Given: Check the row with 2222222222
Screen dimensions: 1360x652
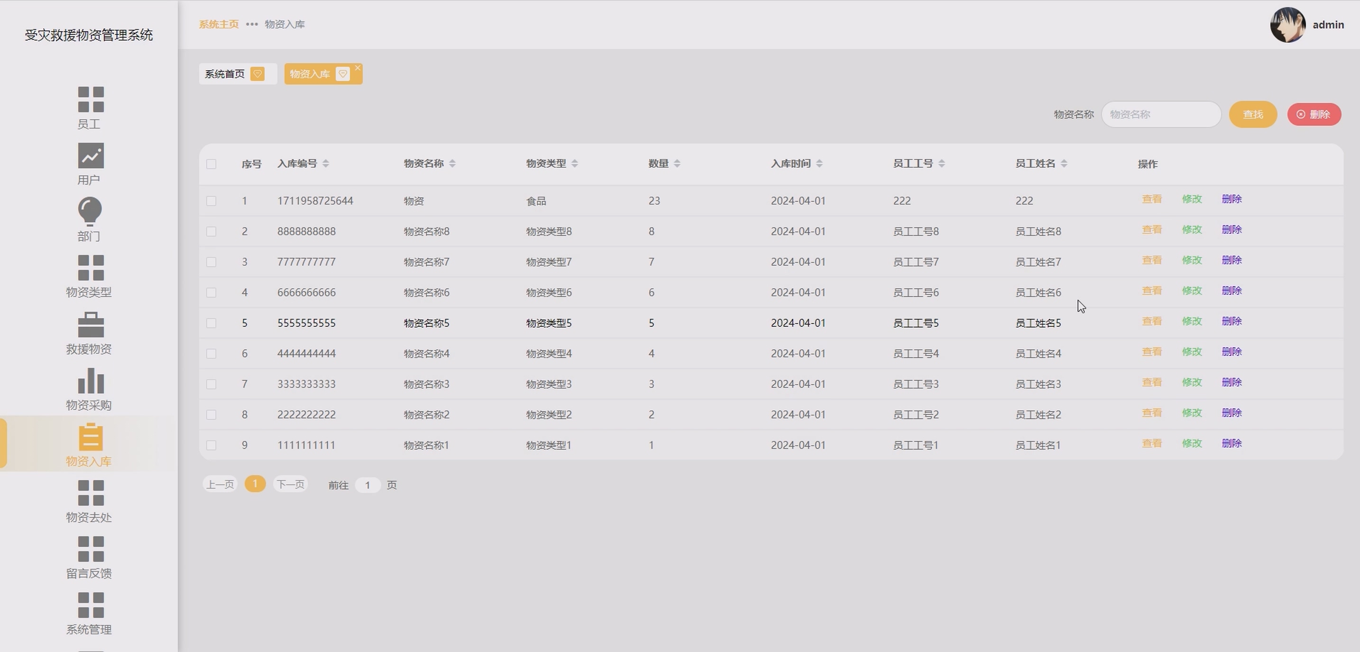Looking at the screenshot, I should pyautogui.click(x=211, y=415).
